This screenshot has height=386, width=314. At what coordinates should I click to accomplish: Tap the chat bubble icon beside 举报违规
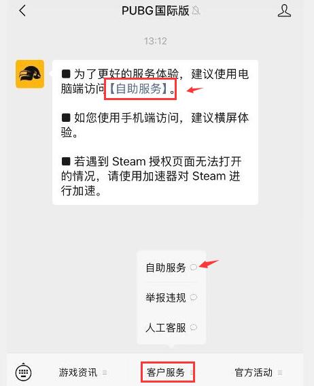click(x=194, y=297)
